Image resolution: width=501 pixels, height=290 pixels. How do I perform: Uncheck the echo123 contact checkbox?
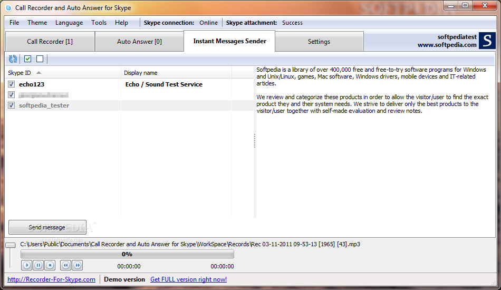(x=12, y=84)
